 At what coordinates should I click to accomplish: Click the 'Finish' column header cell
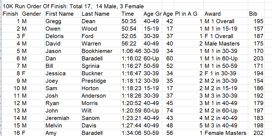(x=10, y=14)
